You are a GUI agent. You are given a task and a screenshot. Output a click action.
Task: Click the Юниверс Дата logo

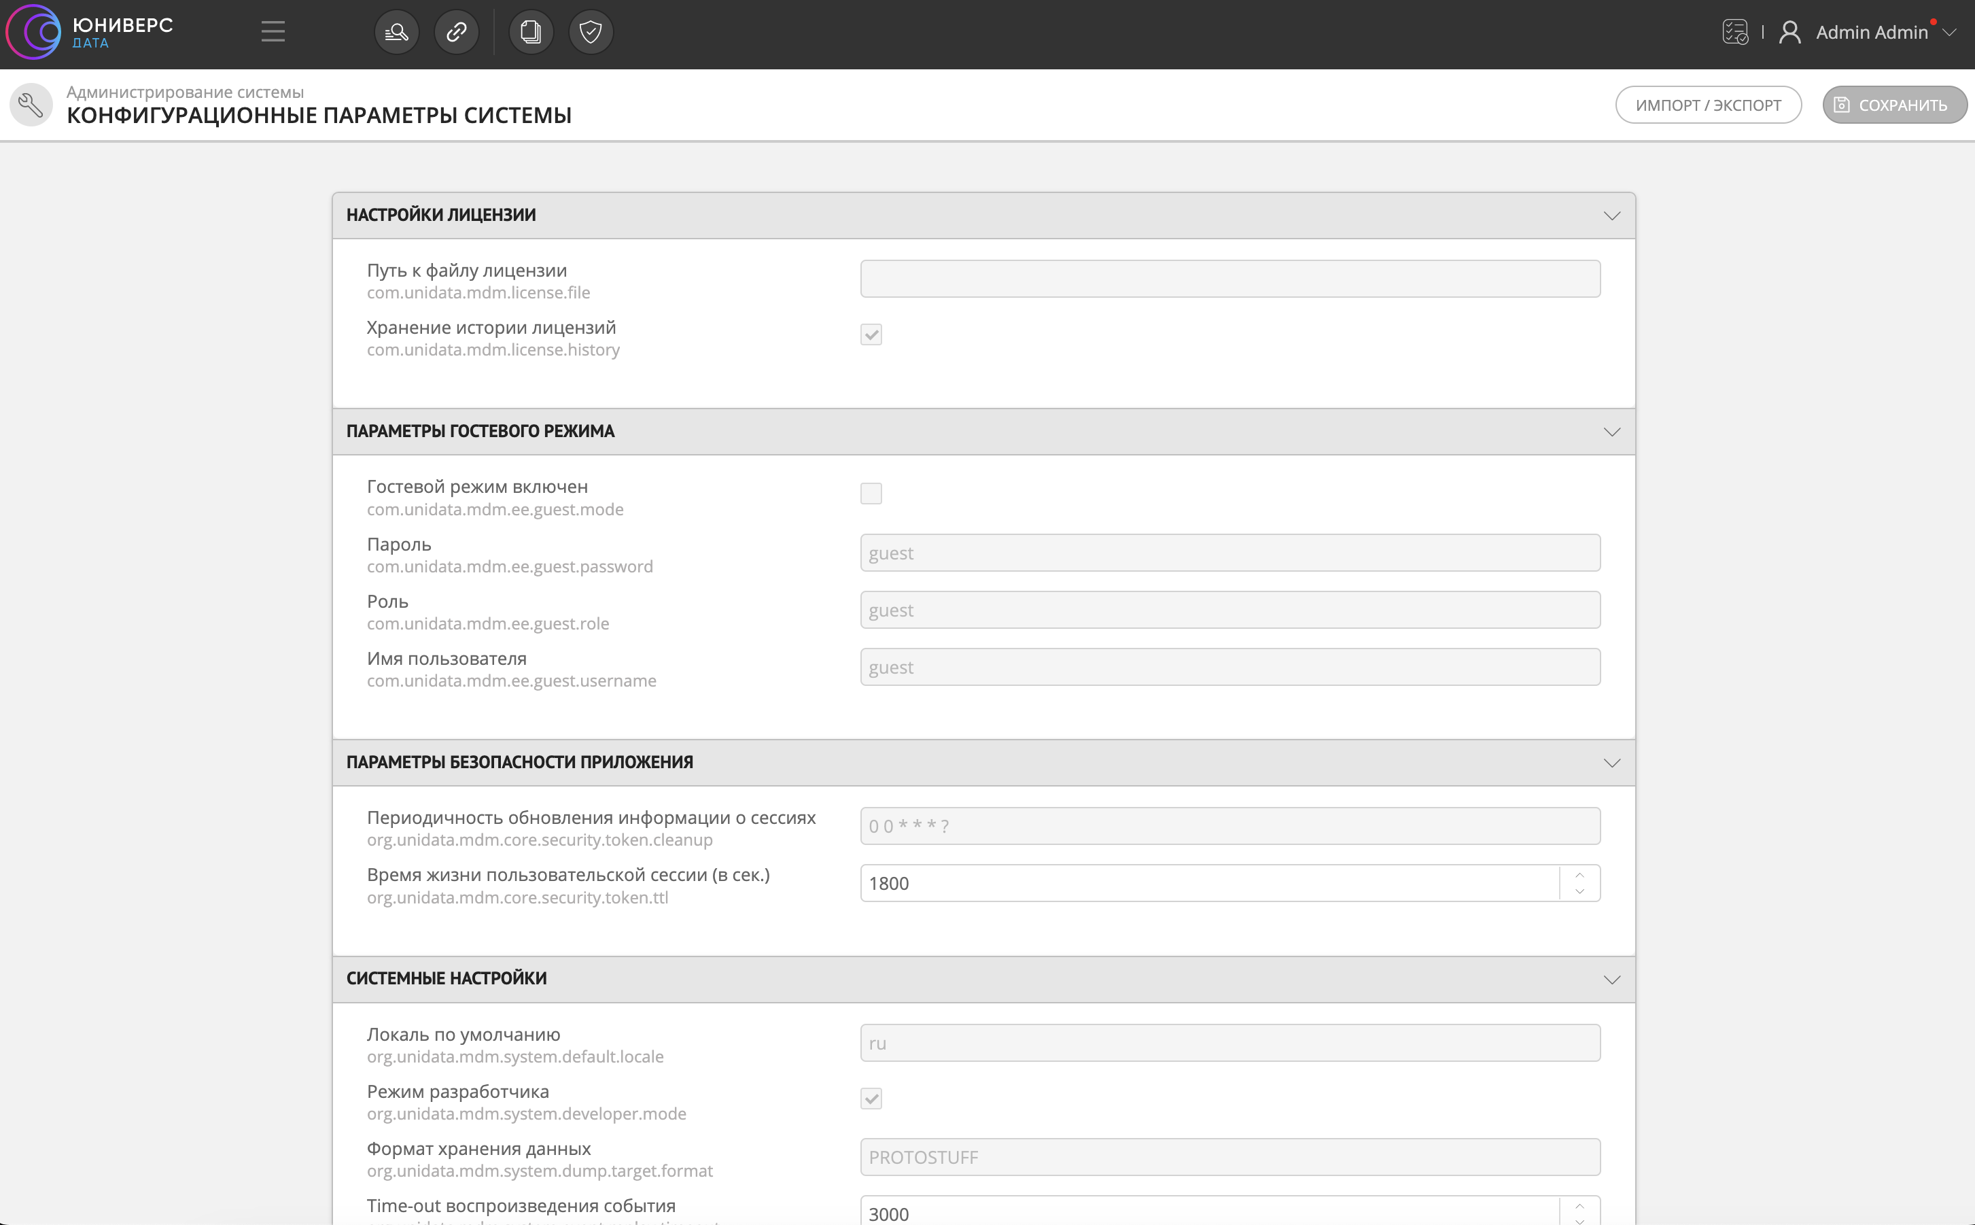click(x=90, y=33)
